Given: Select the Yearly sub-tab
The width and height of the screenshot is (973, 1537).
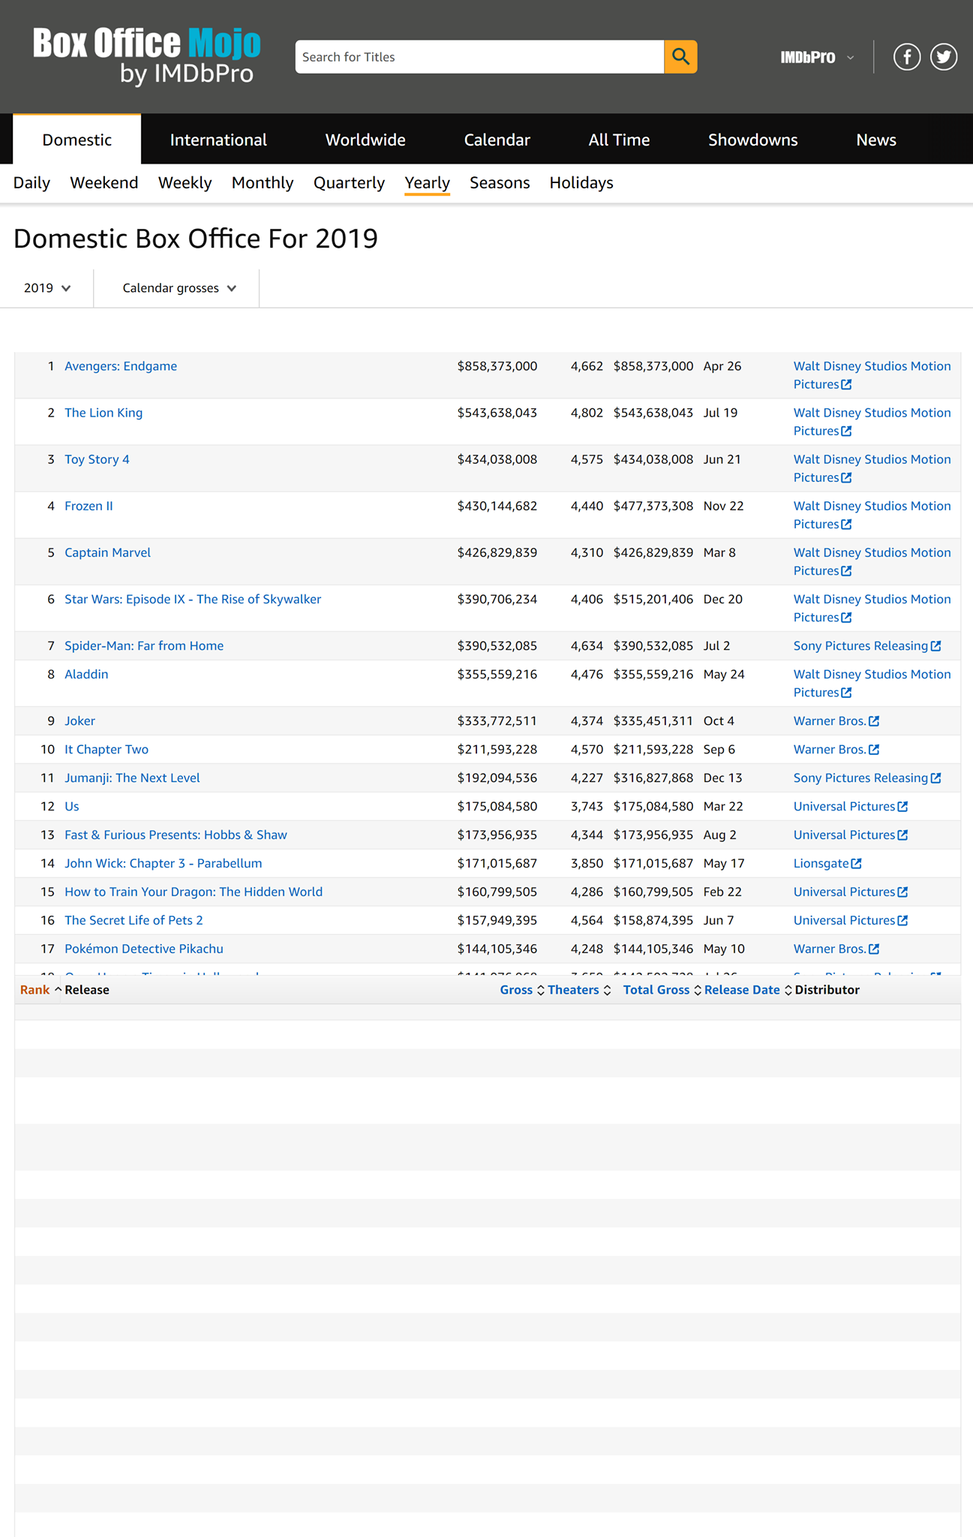Looking at the screenshot, I should tap(427, 183).
